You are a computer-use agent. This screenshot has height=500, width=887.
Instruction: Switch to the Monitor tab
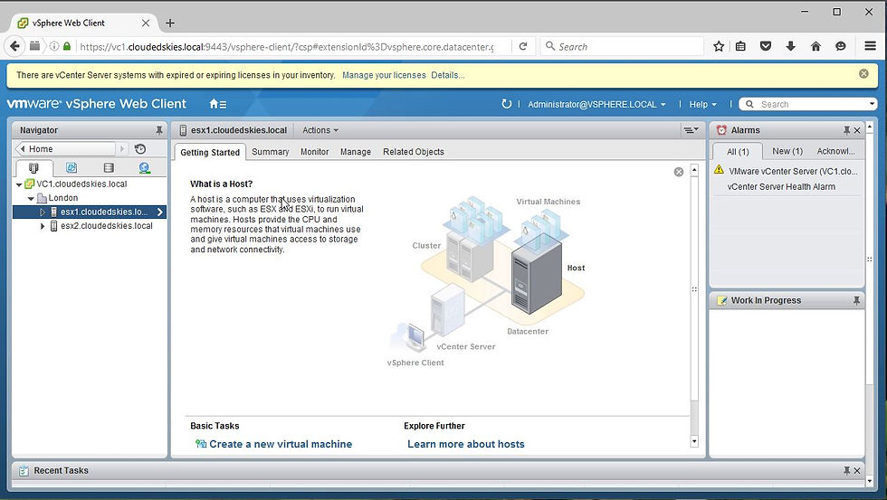[x=315, y=152]
